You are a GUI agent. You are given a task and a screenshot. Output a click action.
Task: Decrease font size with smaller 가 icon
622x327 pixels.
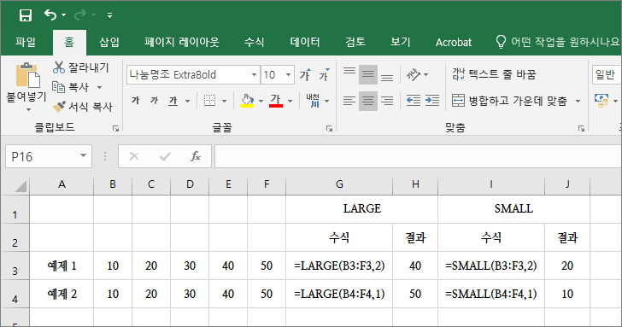324,74
